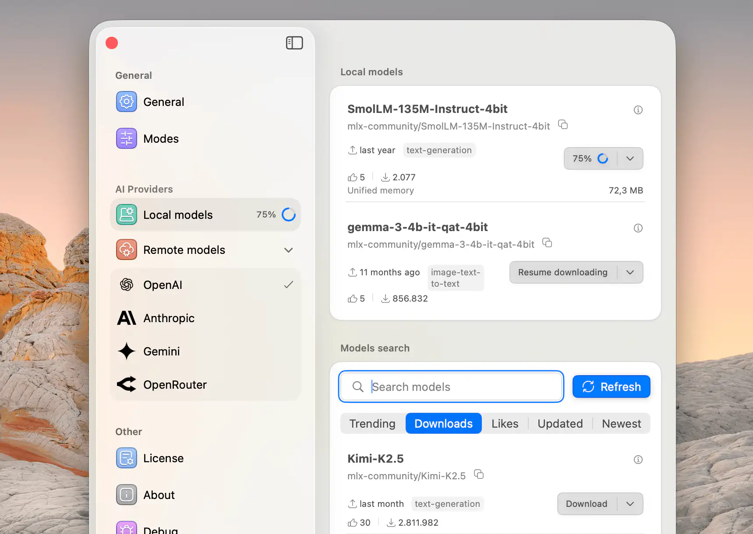Click the text-generation tag on Kimi-K2.5

447,504
